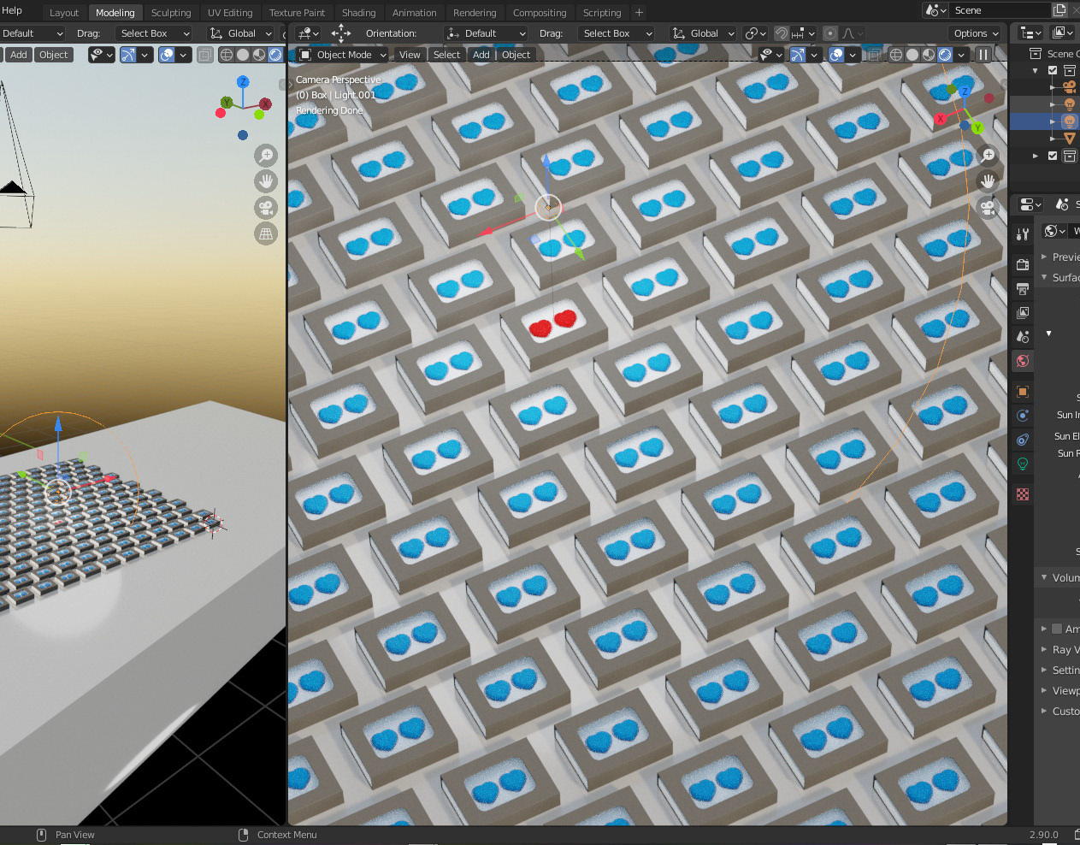
Task: Open the Texture properties tab
Action: (1022, 494)
